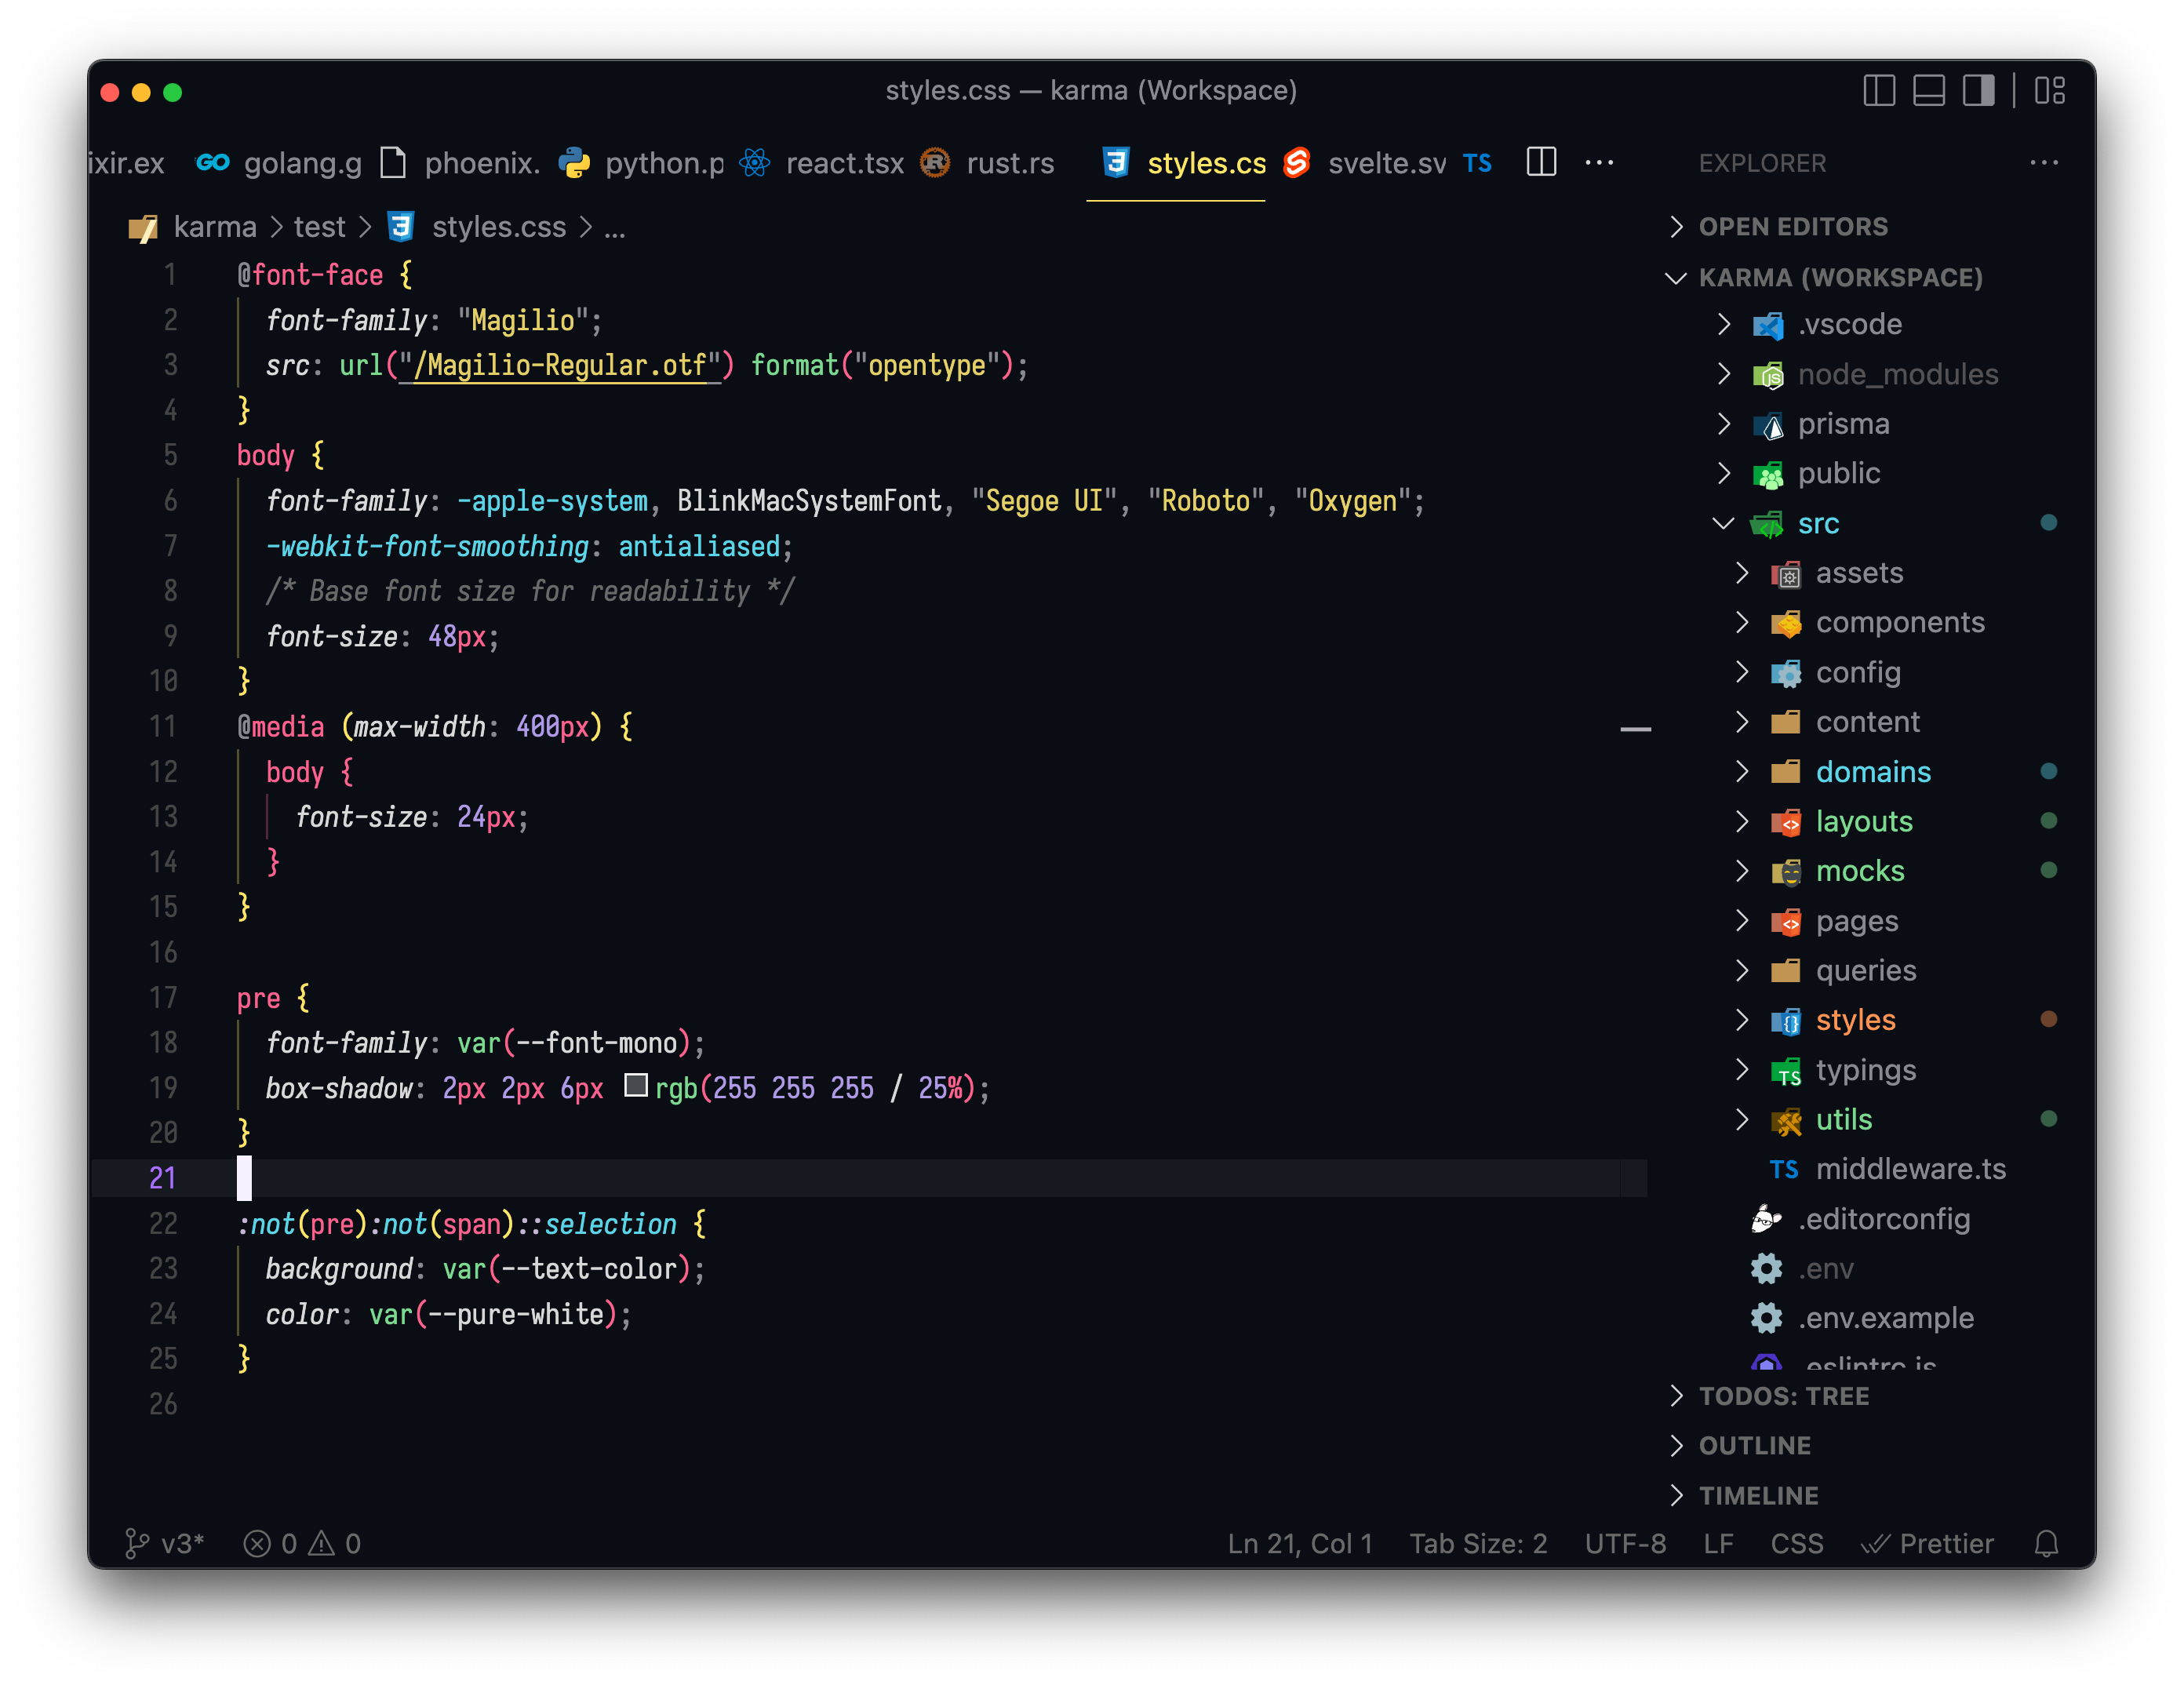Viewport: 2184px width, 1685px height.
Task: Toggle the secondary sidebar visibility
Action: 1979,90
